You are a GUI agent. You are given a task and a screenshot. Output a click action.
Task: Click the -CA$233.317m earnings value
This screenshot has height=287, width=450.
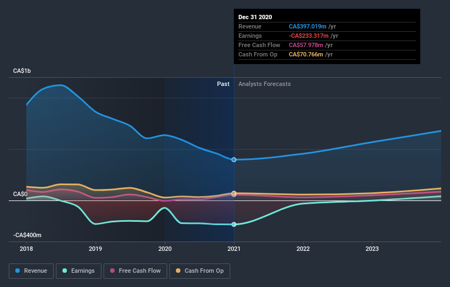pyautogui.click(x=309, y=36)
